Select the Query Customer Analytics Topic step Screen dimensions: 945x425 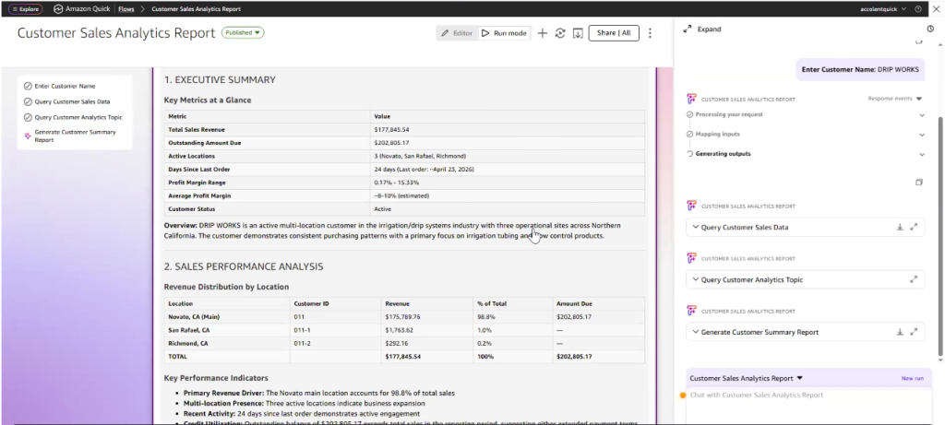click(x=78, y=117)
